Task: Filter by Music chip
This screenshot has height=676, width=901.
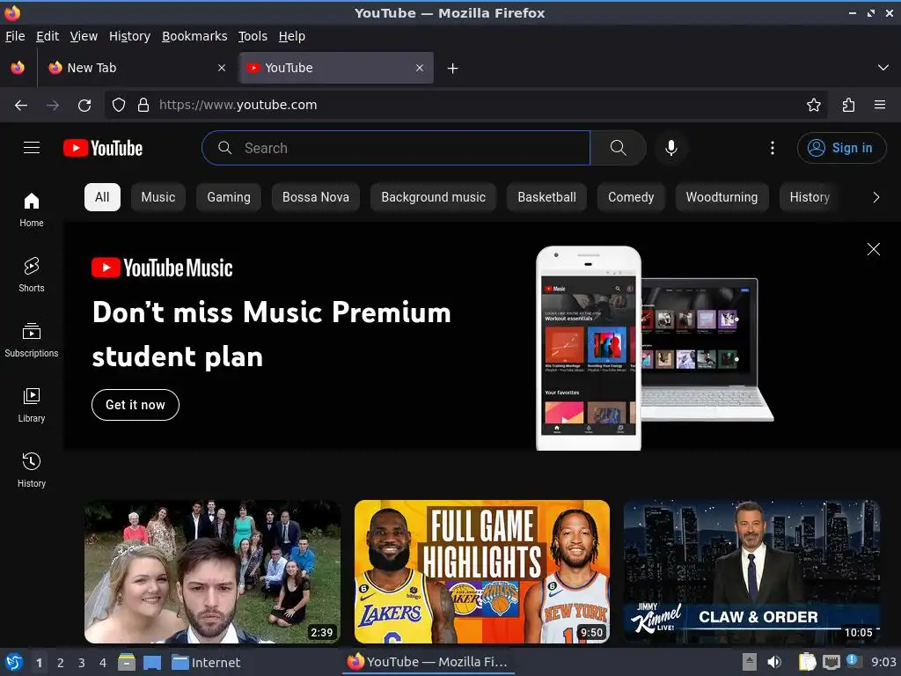Action: tap(158, 197)
